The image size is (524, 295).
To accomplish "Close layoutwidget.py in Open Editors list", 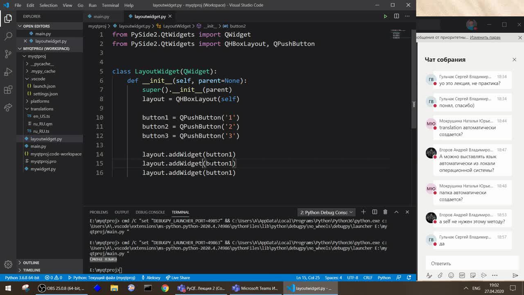I will point(25,41).
